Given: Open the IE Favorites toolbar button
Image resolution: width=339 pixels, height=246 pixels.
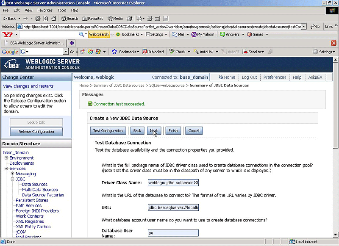Looking at the screenshot, I should tap(93, 19).
